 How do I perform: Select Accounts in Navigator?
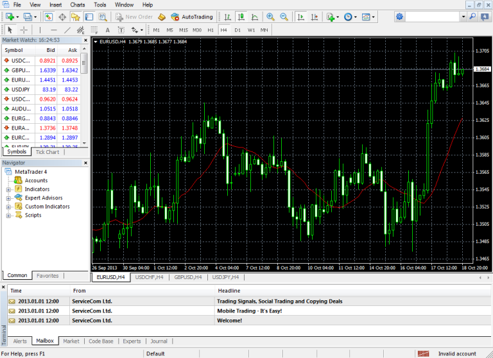coord(36,180)
